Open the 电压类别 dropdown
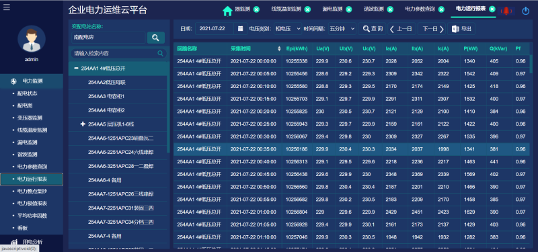538x252 pixels. [x=288, y=29]
